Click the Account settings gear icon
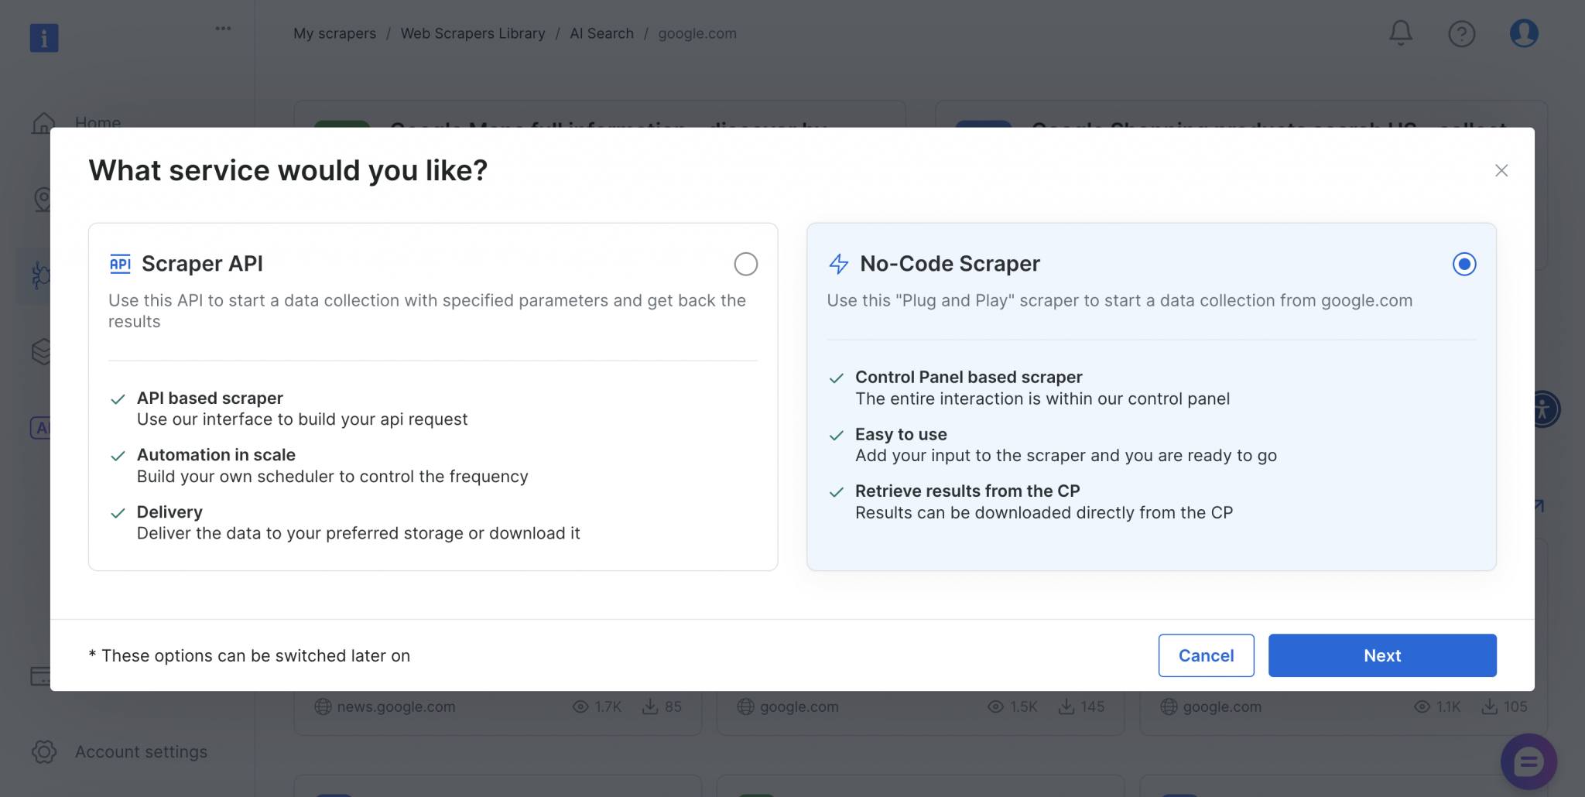Image resolution: width=1585 pixels, height=797 pixels. click(44, 751)
